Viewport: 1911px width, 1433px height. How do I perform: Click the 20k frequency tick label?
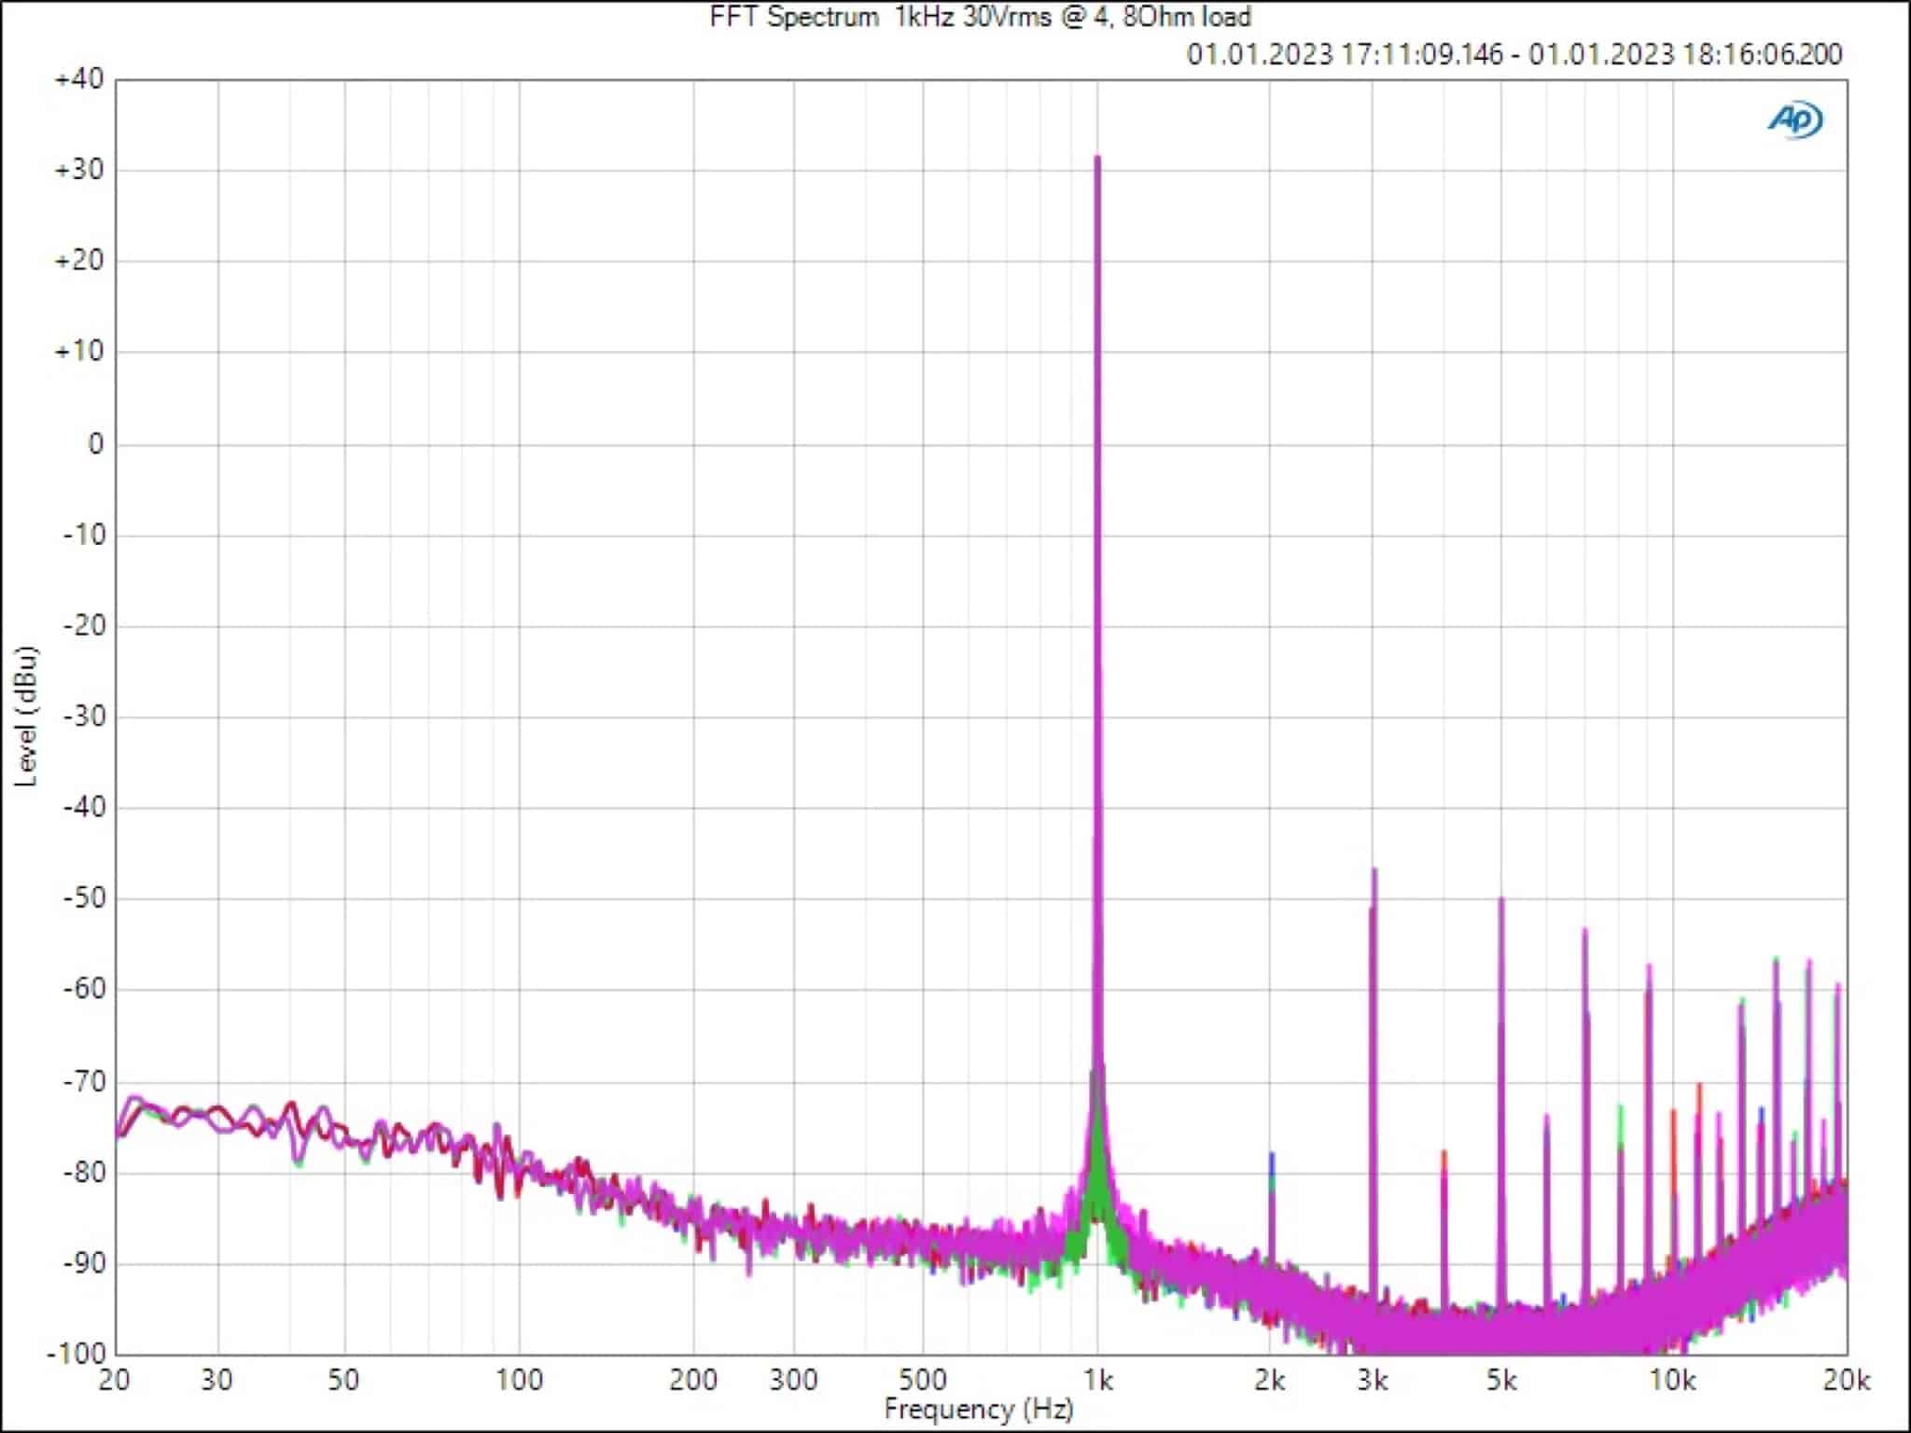(x=1846, y=1380)
